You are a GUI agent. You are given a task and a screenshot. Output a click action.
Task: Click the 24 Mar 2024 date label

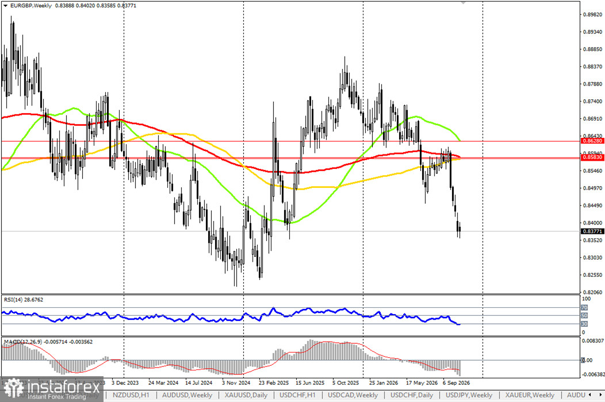click(163, 382)
